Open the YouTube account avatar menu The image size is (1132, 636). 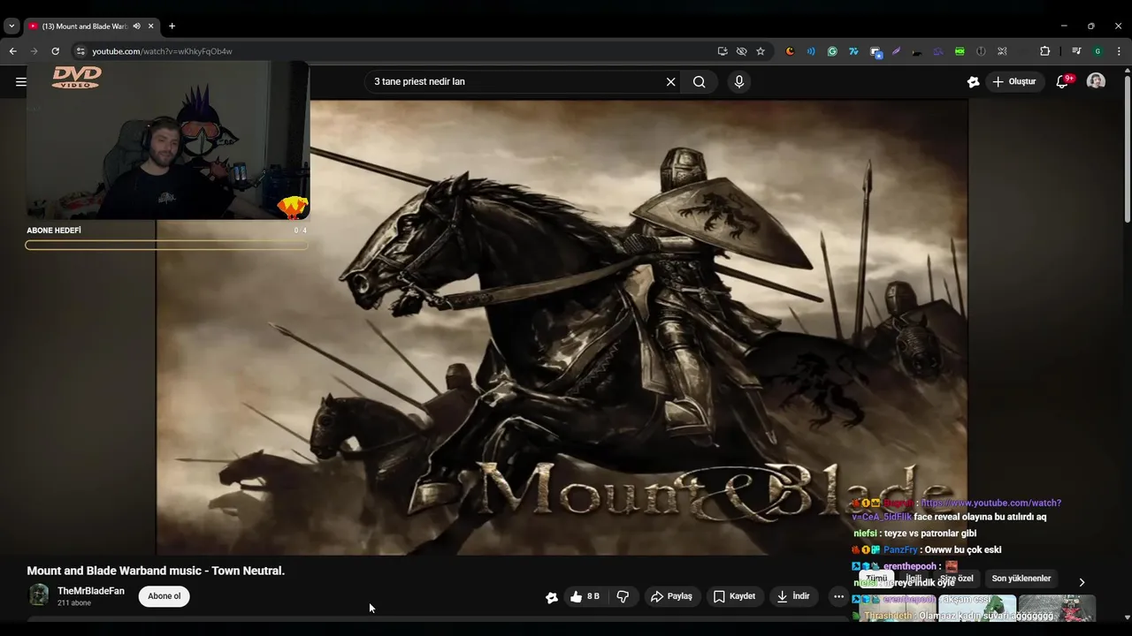(x=1096, y=81)
